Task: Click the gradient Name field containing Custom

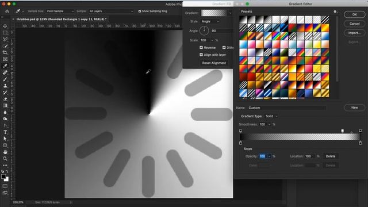Action: point(287,108)
